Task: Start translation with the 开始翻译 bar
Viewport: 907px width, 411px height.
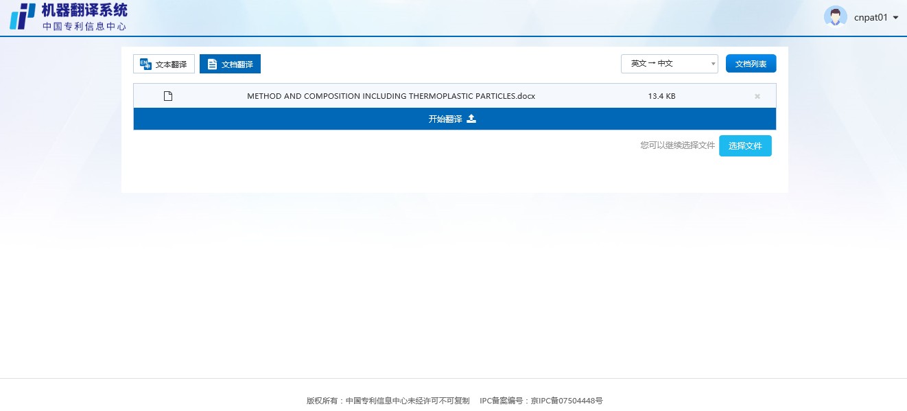Action: (445, 119)
